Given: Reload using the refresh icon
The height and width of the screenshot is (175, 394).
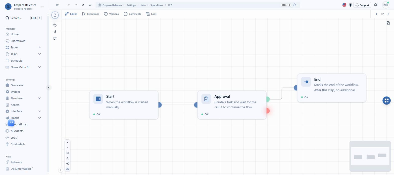Looking at the screenshot, I should 83,5.
